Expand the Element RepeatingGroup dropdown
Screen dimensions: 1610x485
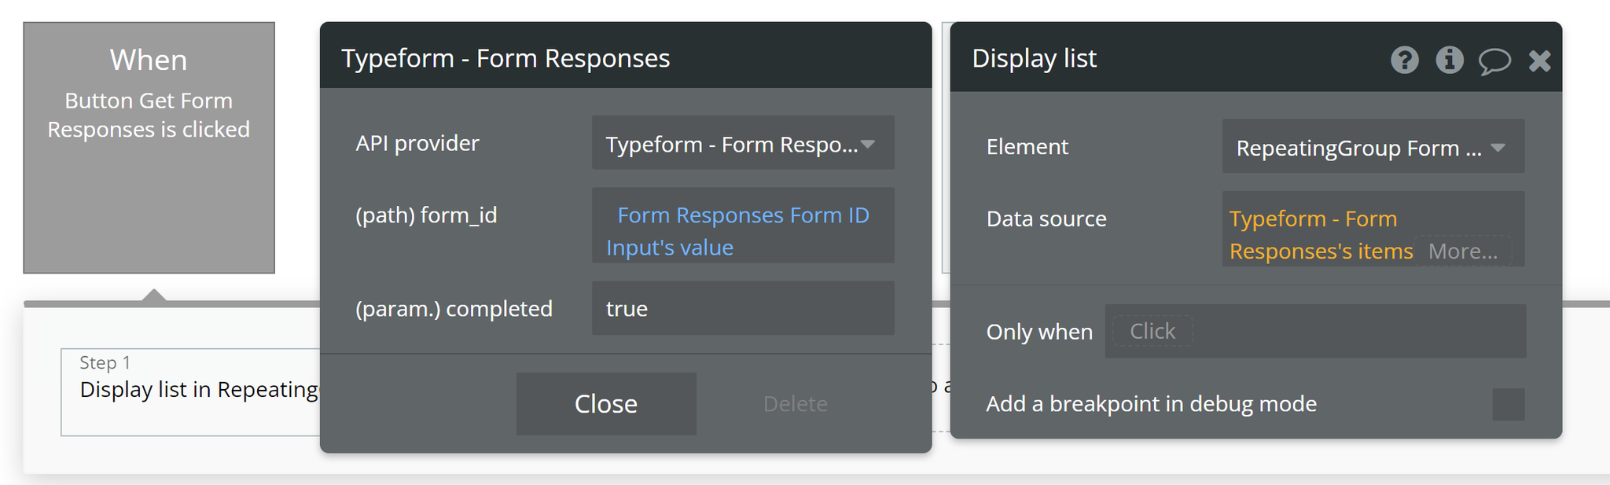[x=1373, y=147]
